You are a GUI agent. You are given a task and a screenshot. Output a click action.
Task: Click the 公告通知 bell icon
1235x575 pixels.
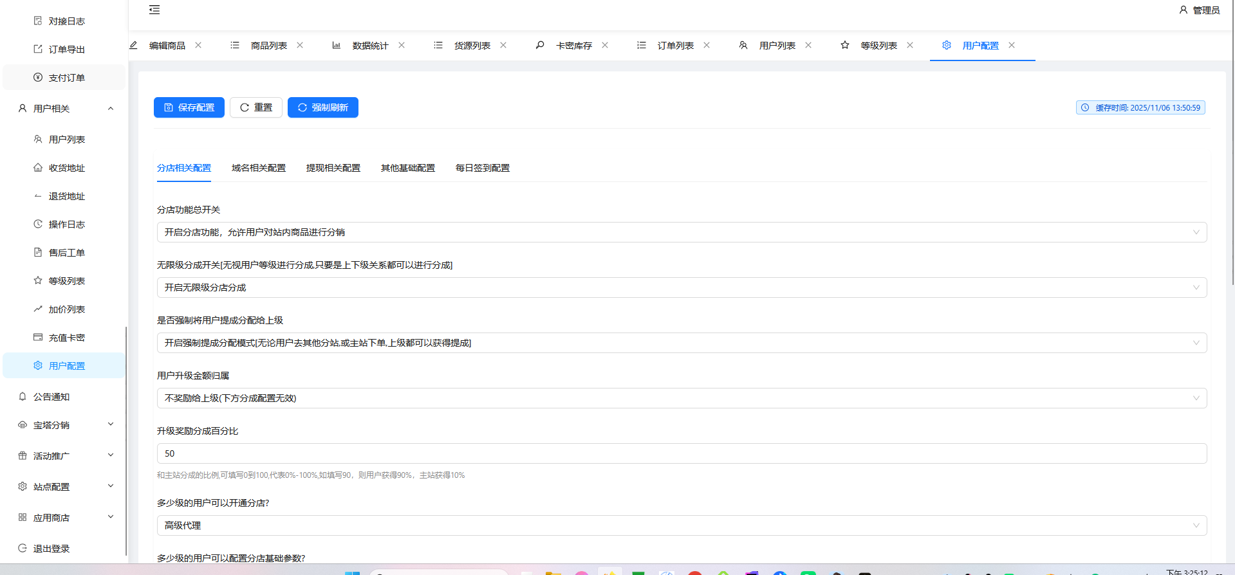(23, 396)
